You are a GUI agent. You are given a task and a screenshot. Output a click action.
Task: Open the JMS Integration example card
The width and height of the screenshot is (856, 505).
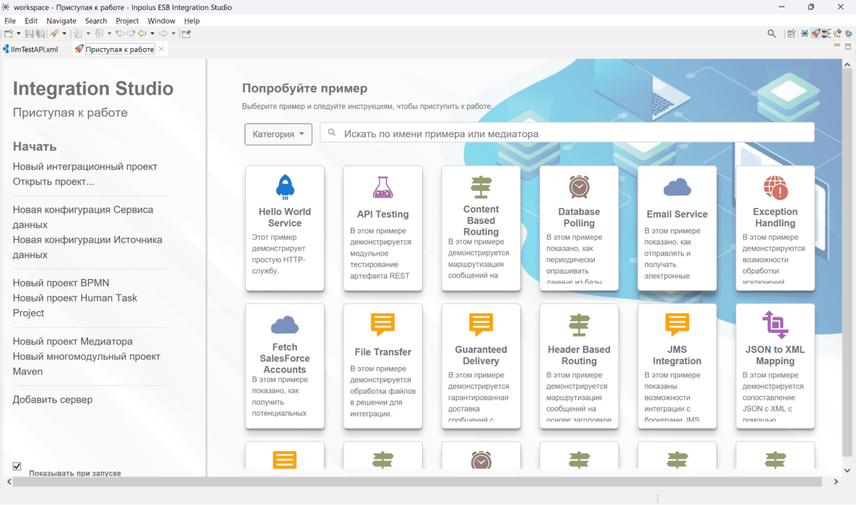tap(677, 366)
